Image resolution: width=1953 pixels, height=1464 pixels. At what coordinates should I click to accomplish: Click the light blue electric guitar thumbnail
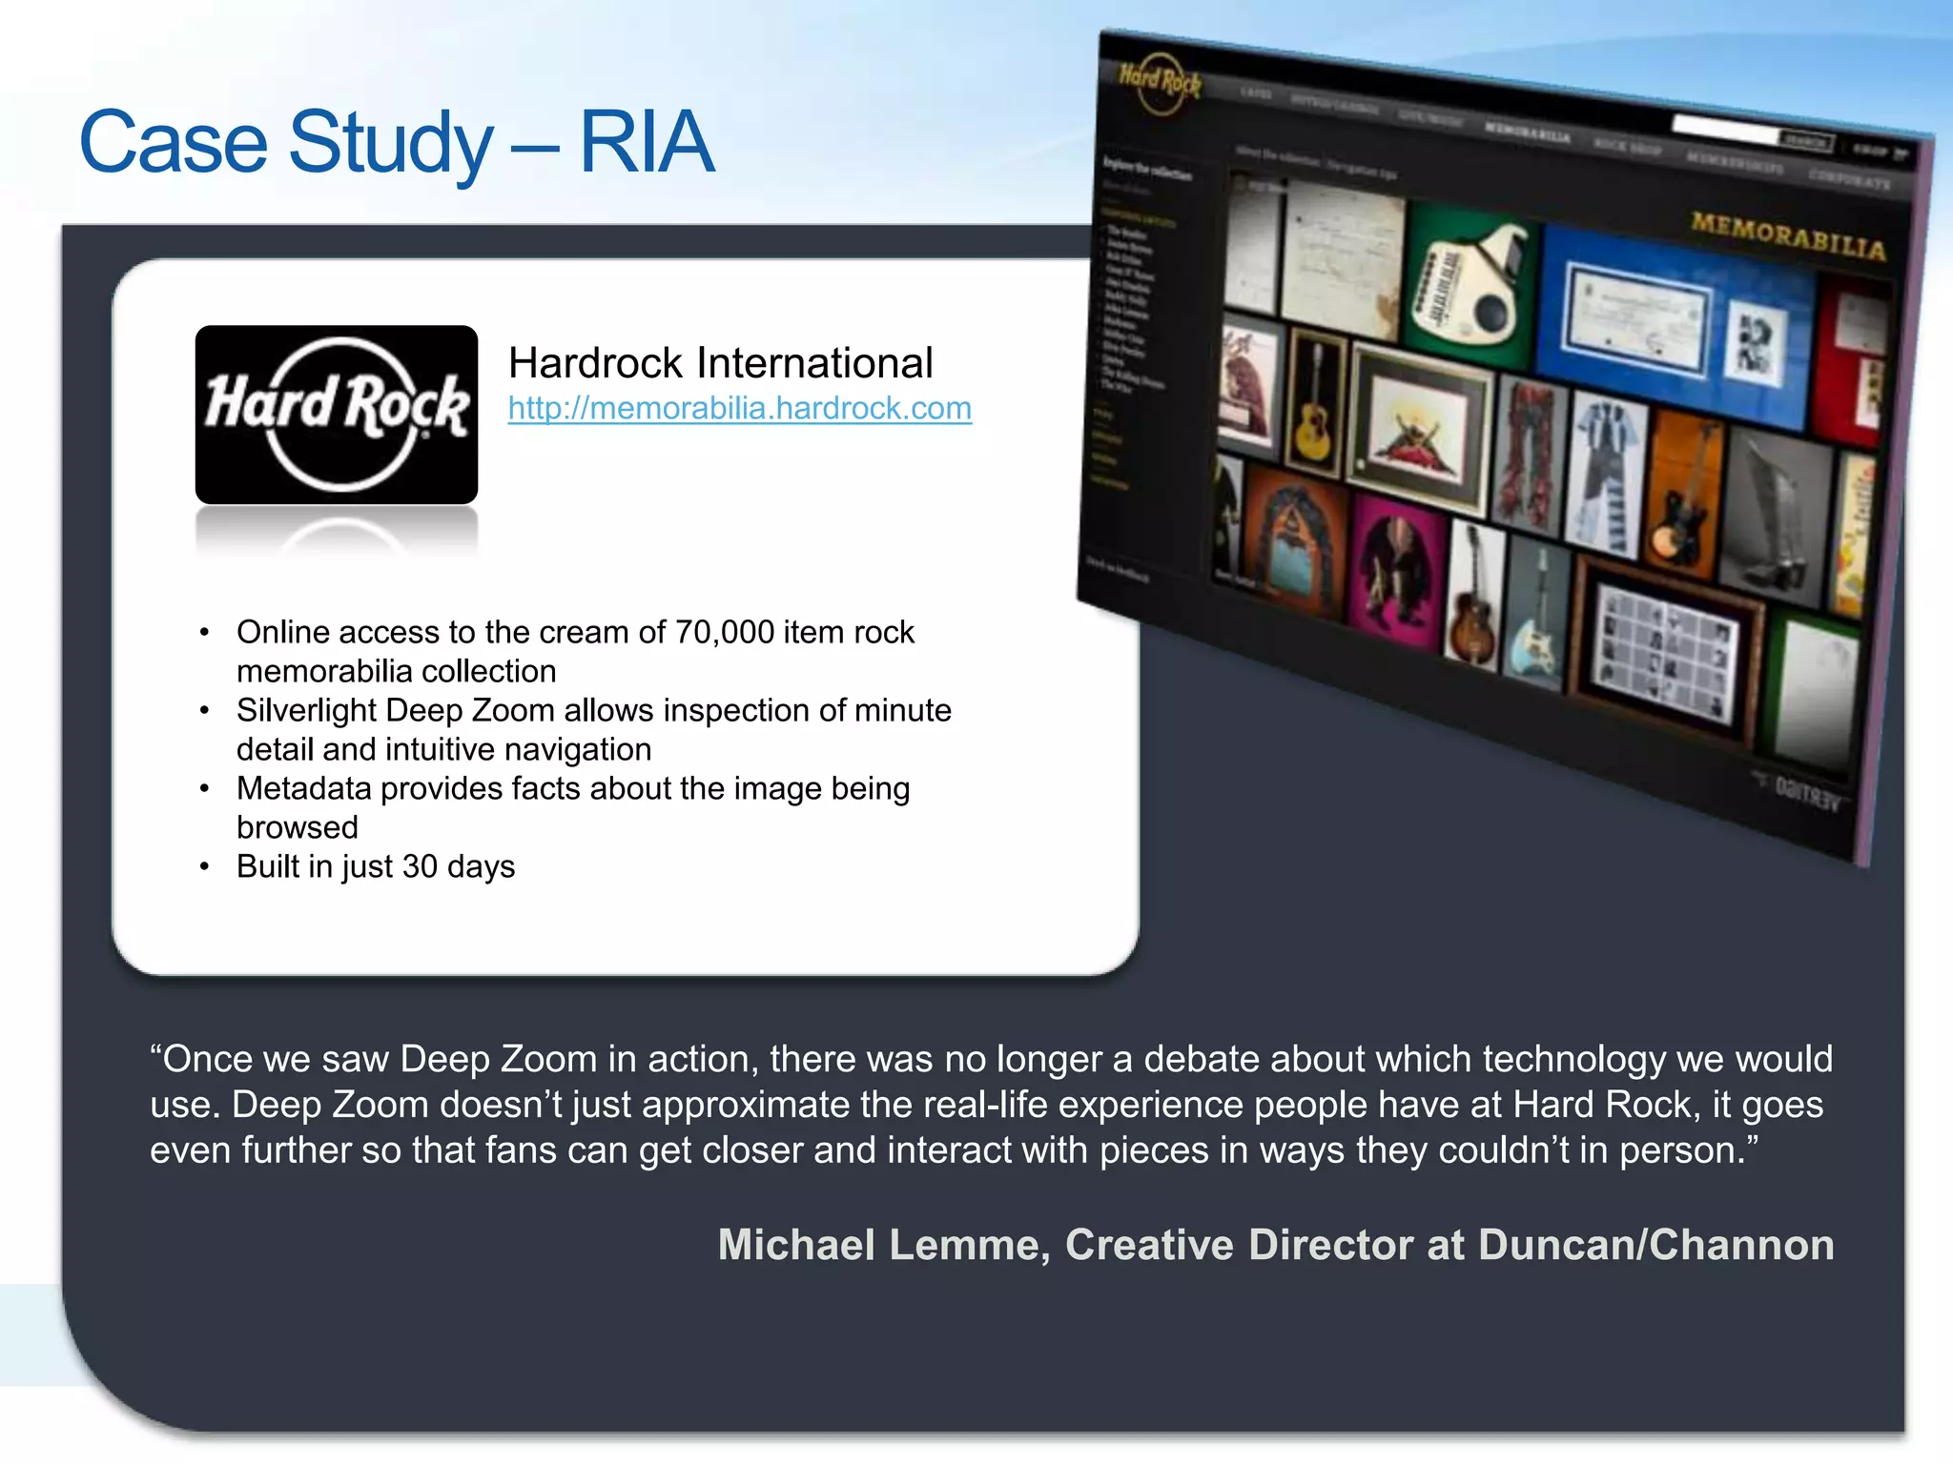(1538, 615)
